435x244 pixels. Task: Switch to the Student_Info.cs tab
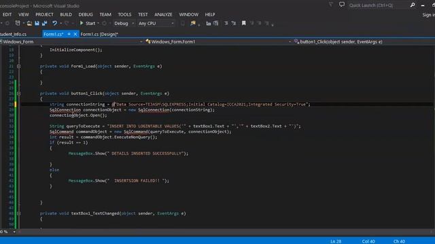coord(14,35)
